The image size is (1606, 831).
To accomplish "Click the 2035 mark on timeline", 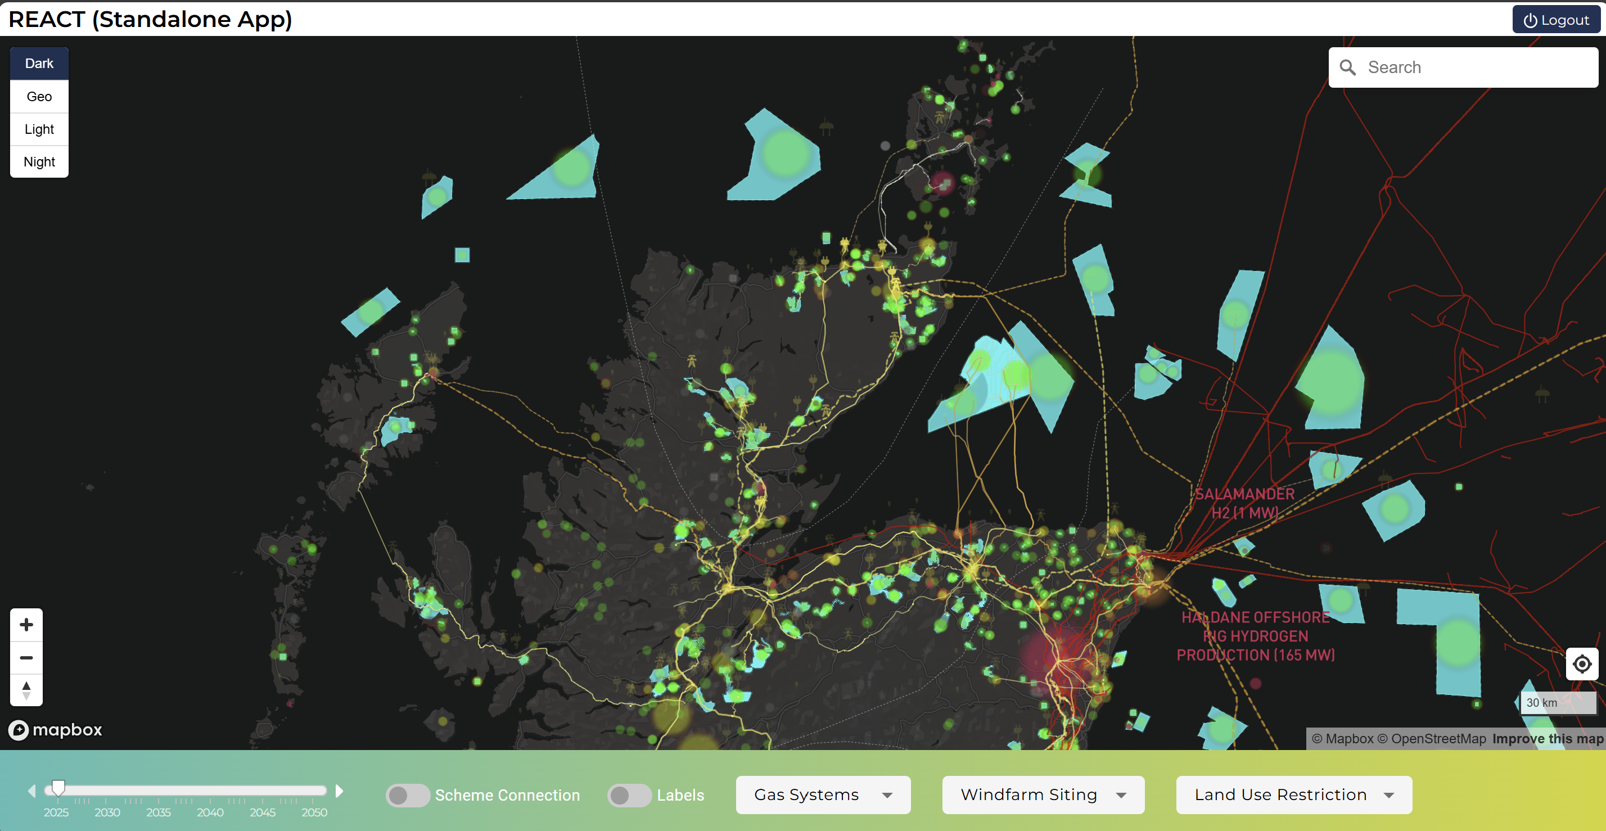I will (159, 812).
